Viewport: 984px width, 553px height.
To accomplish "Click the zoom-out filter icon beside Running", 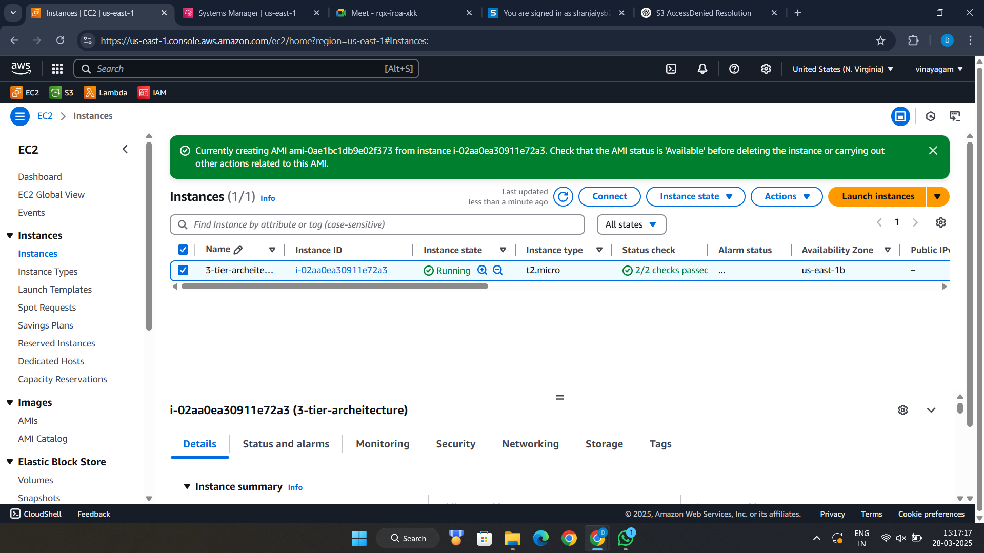I will click(x=498, y=270).
